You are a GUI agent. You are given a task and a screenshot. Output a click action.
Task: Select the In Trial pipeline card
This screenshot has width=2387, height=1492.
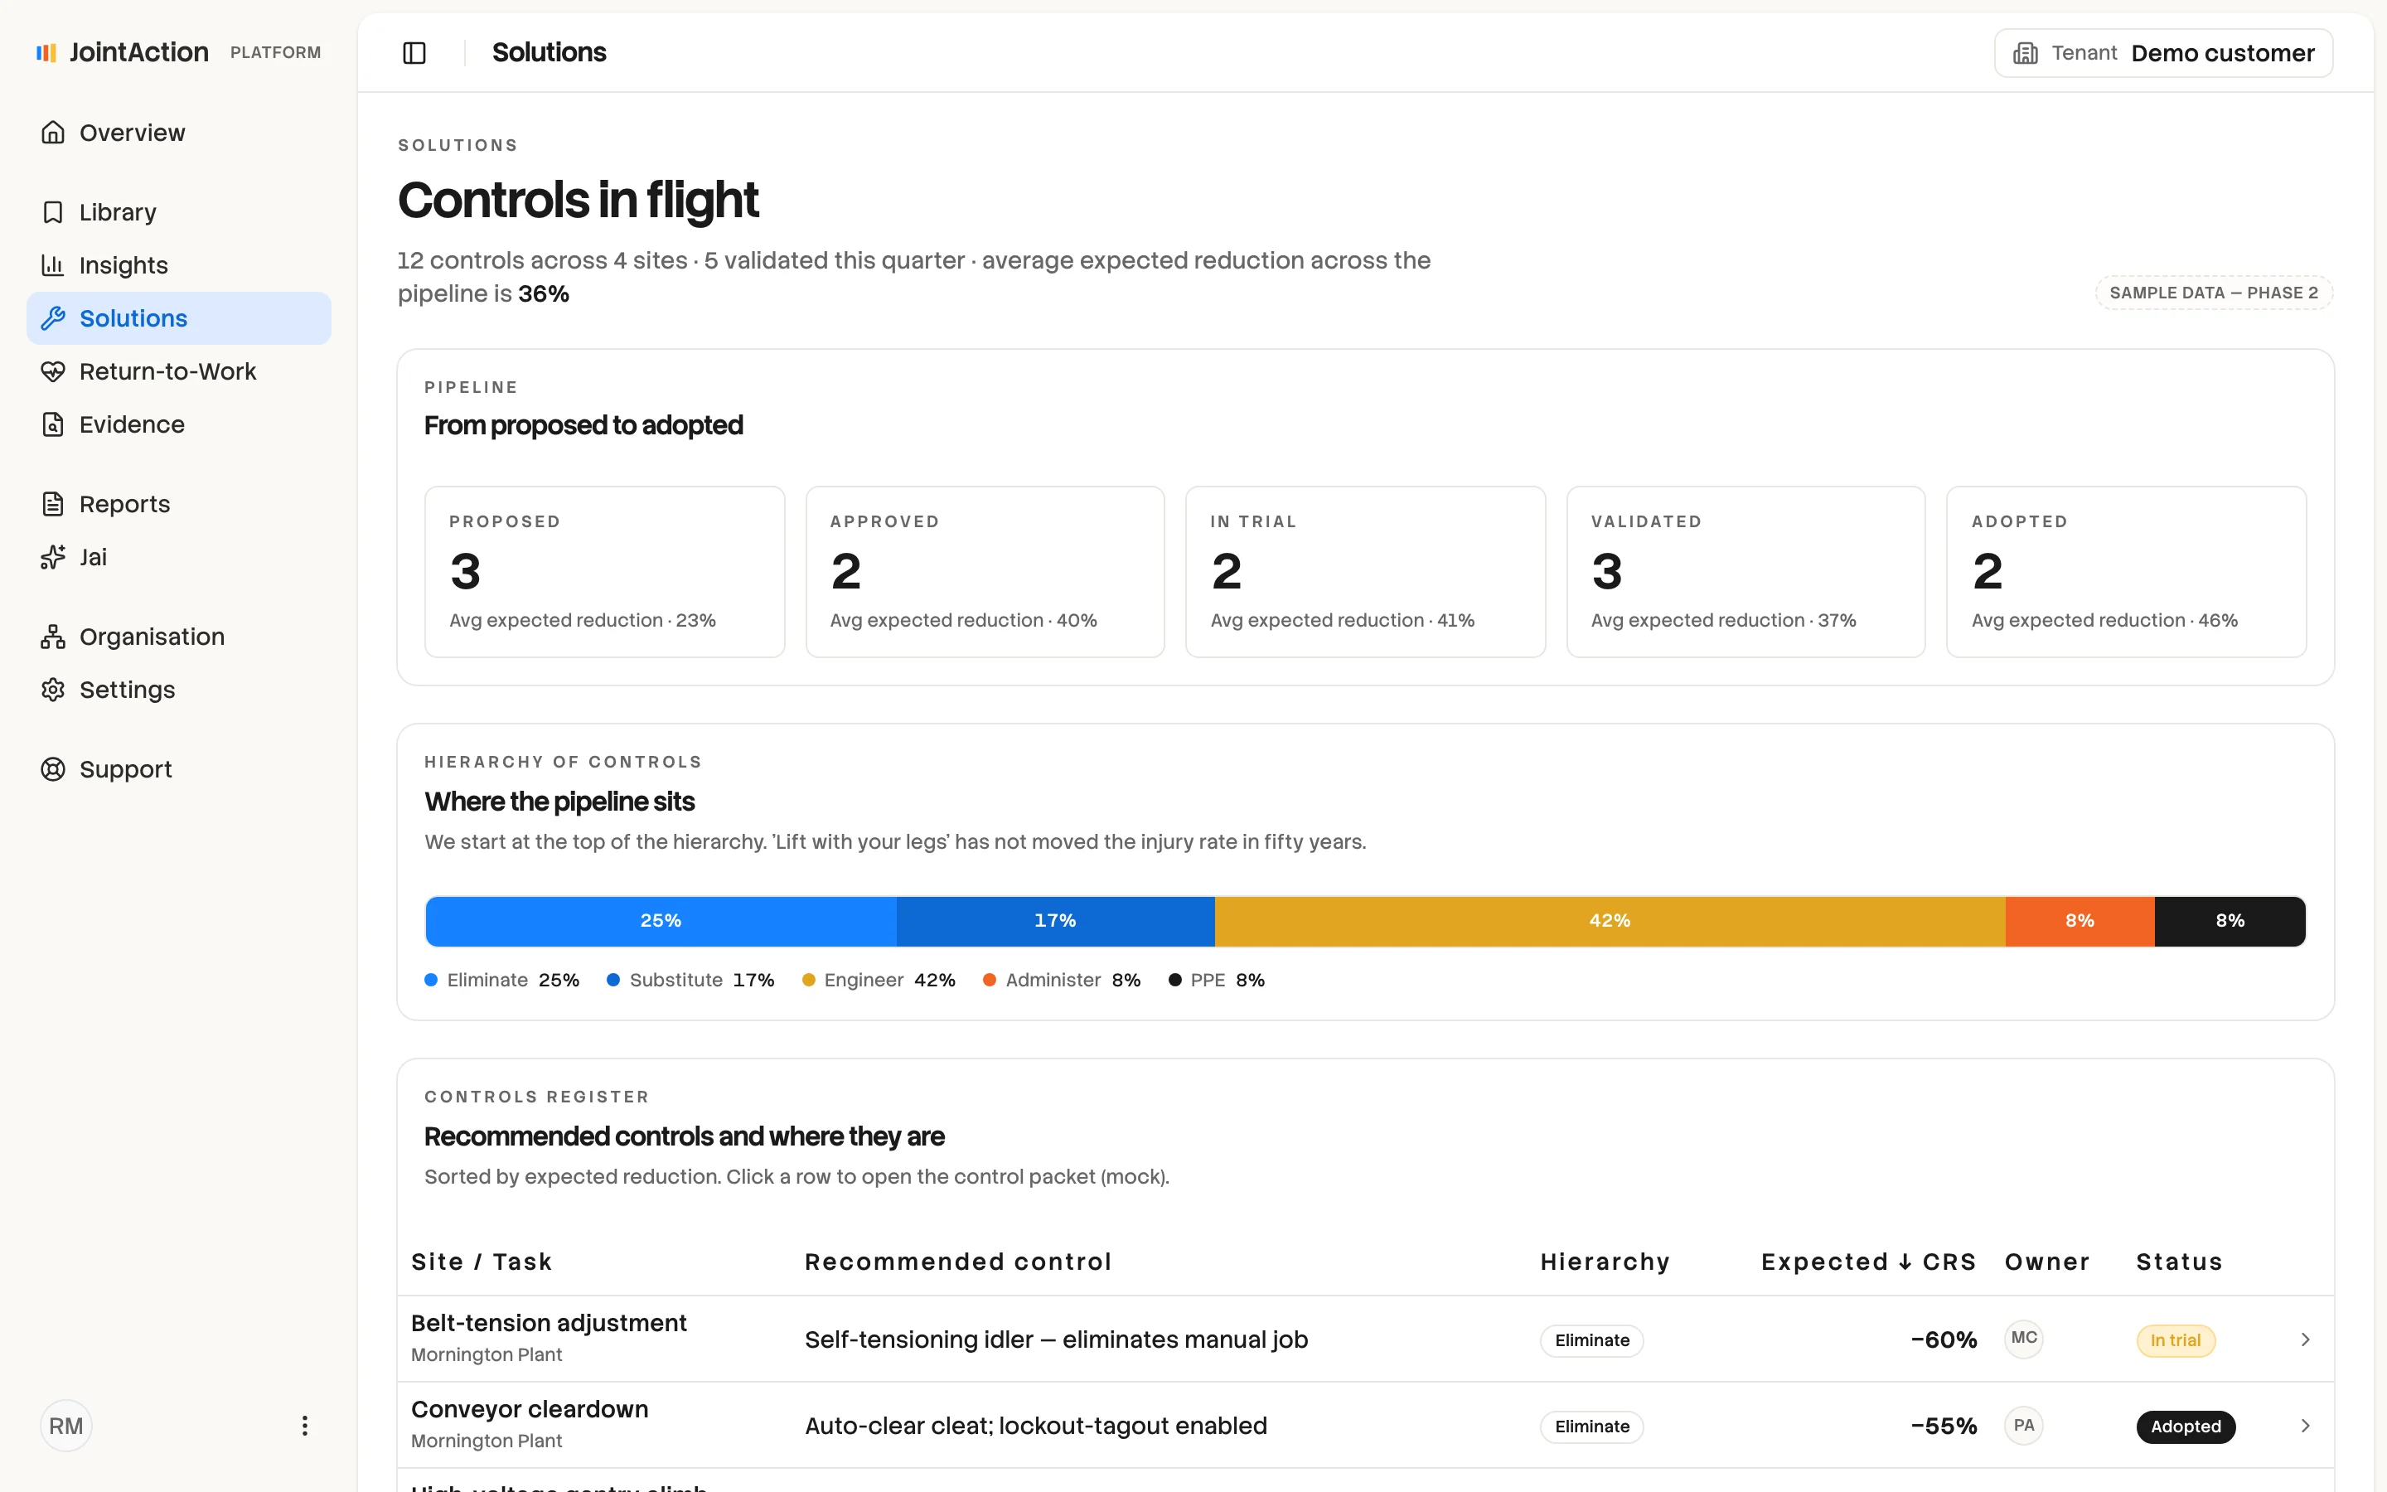coord(1365,571)
